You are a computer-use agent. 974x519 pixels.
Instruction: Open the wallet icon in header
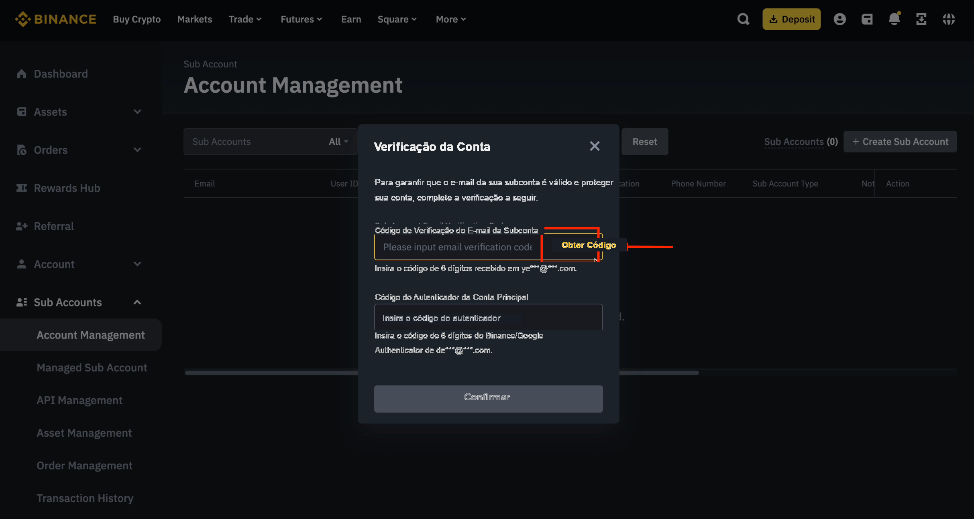(x=867, y=19)
